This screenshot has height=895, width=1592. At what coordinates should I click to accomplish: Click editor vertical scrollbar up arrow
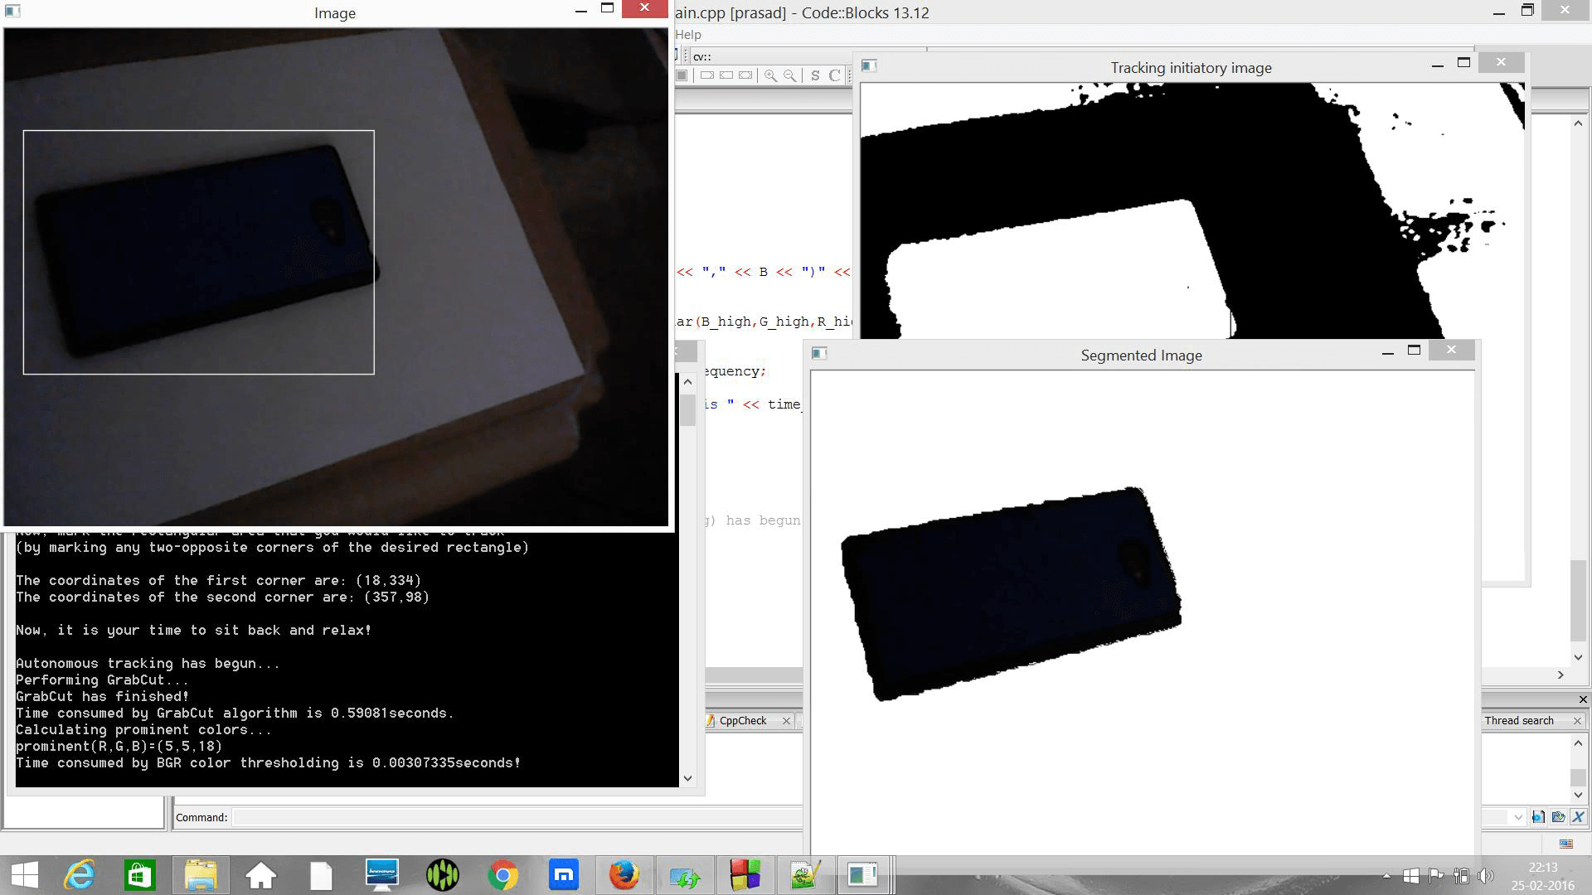tap(1578, 123)
